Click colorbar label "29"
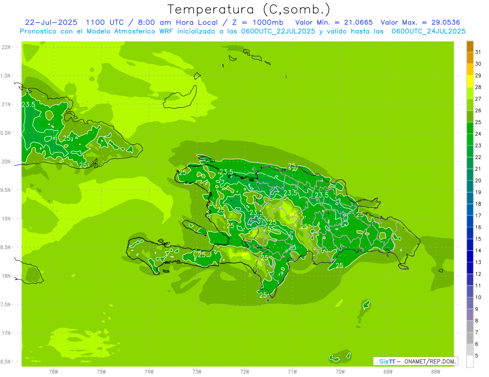 click(478, 75)
